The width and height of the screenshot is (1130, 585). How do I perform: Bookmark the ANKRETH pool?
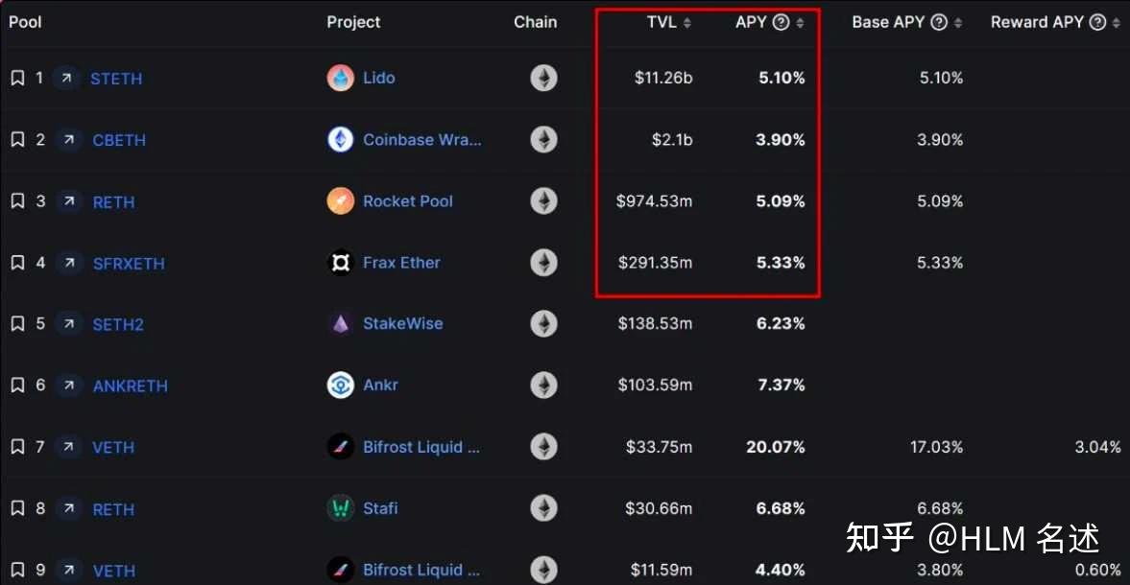16,385
